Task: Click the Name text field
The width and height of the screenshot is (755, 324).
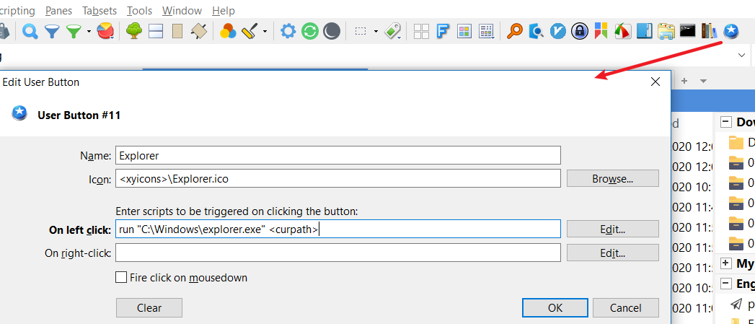Action: pos(337,155)
